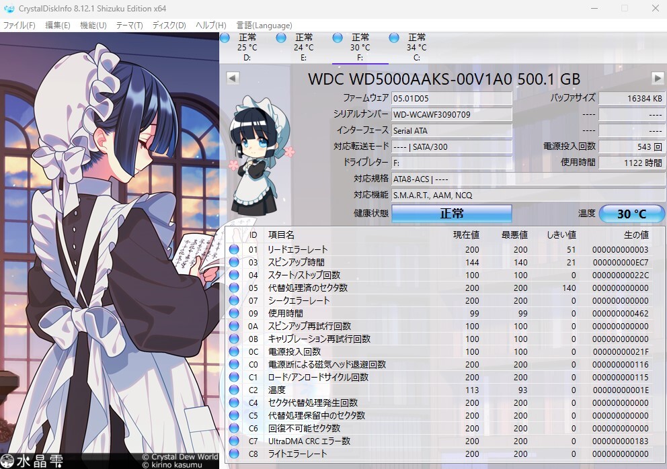
Task: Select the D: drive status orb
Action: tap(225, 38)
